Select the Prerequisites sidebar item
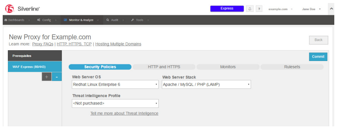 click(35, 56)
